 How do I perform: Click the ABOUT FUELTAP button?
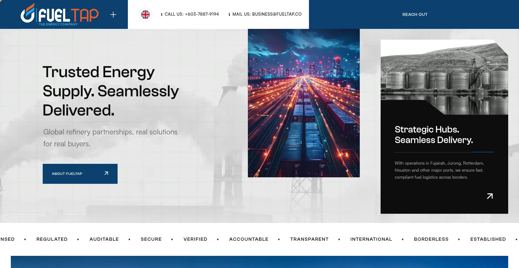pyautogui.click(x=80, y=174)
